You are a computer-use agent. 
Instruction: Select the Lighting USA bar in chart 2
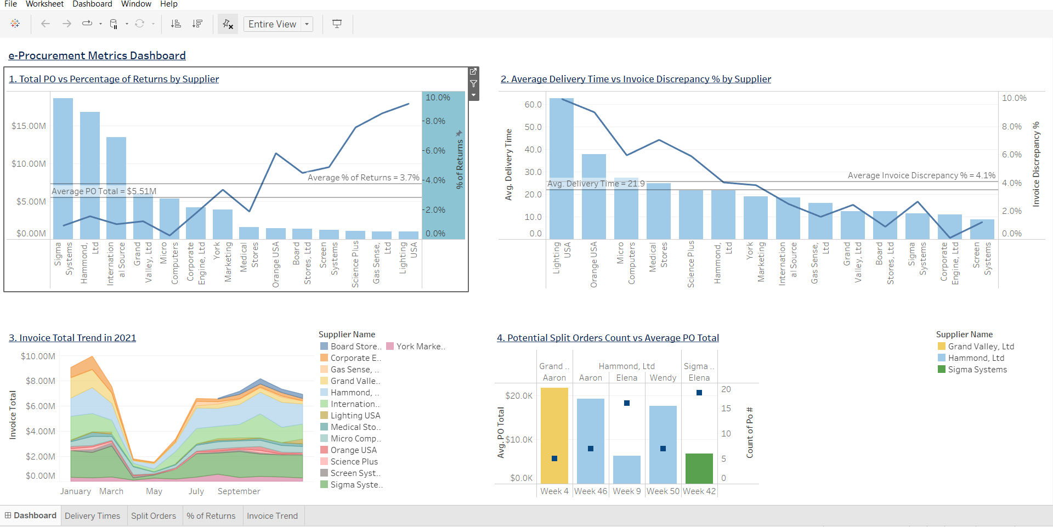click(x=562, y=168)
